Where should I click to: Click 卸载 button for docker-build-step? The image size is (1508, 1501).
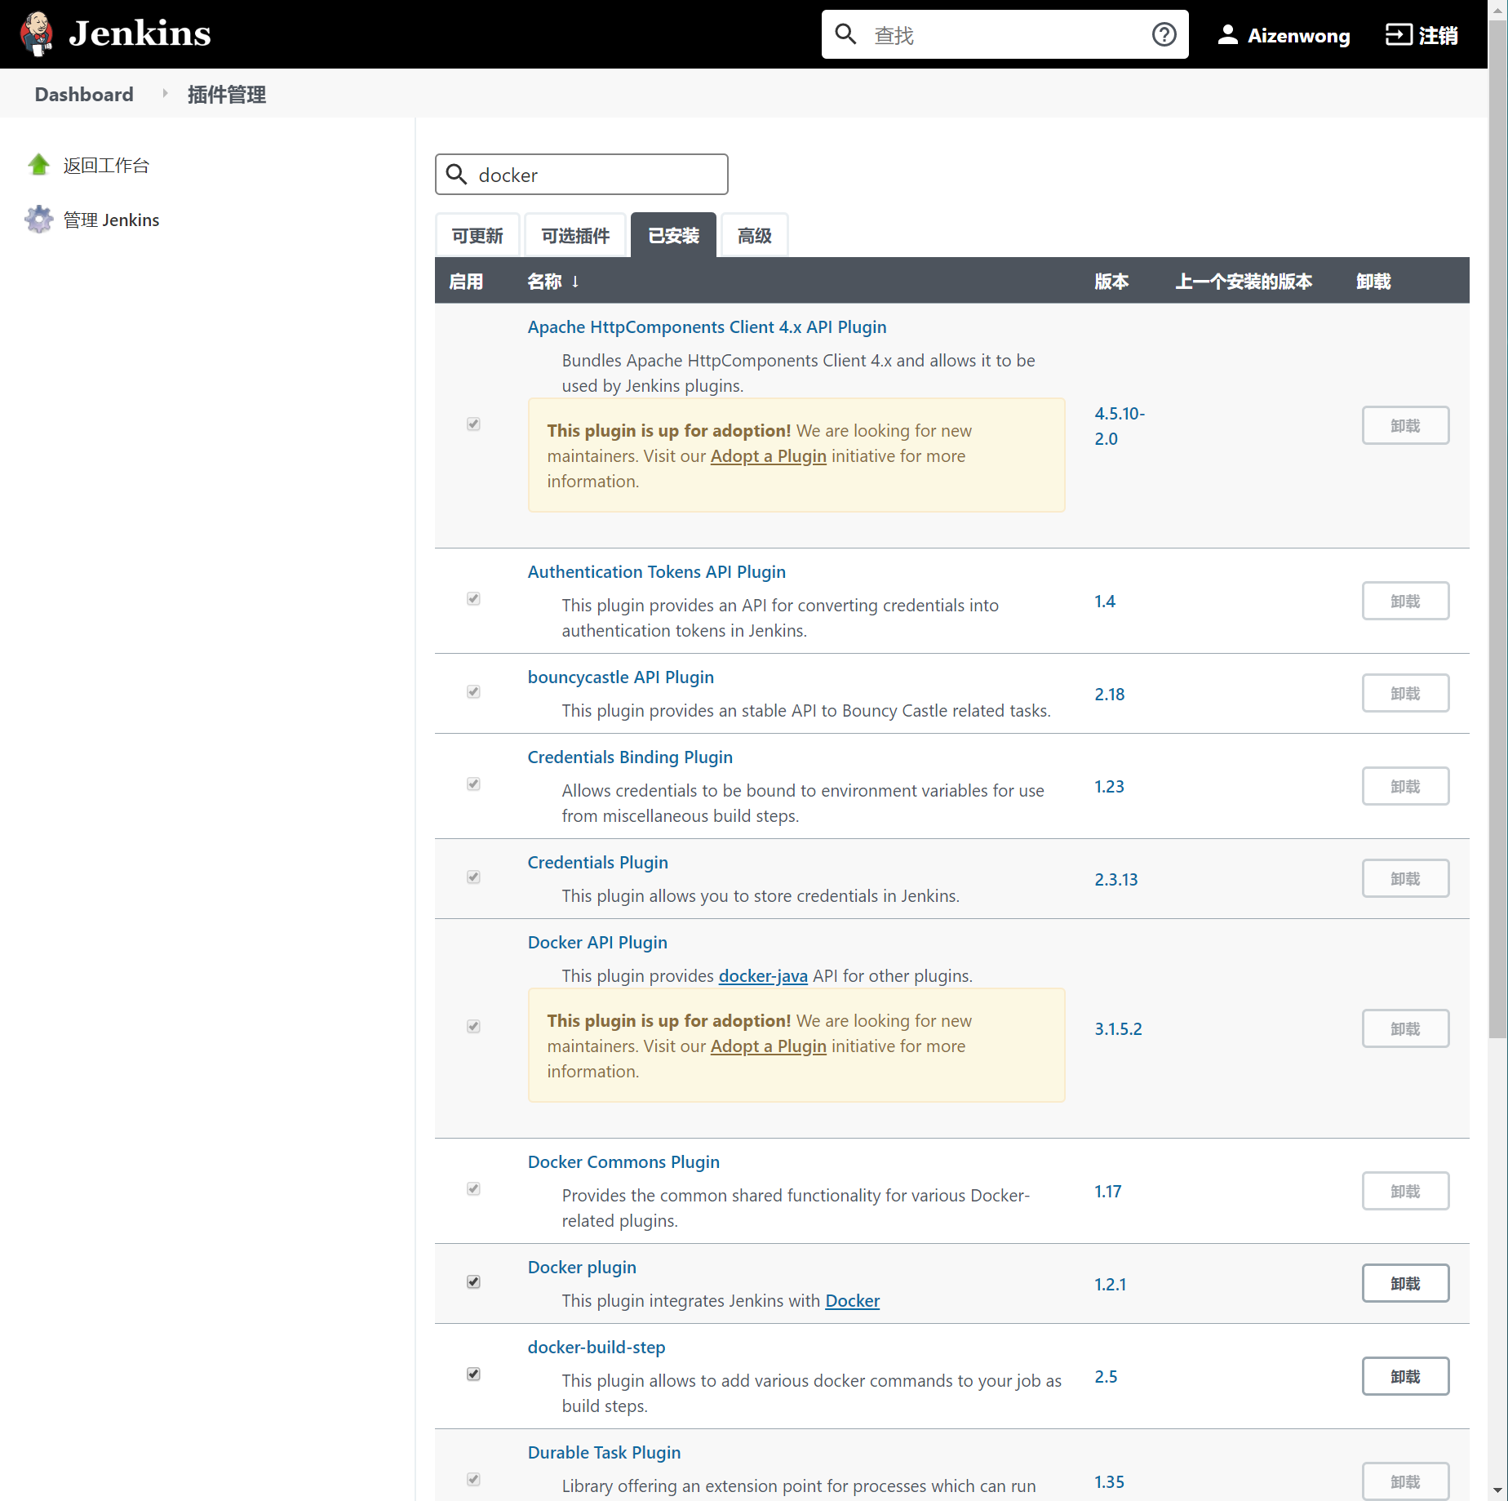pos(1405,1376)
